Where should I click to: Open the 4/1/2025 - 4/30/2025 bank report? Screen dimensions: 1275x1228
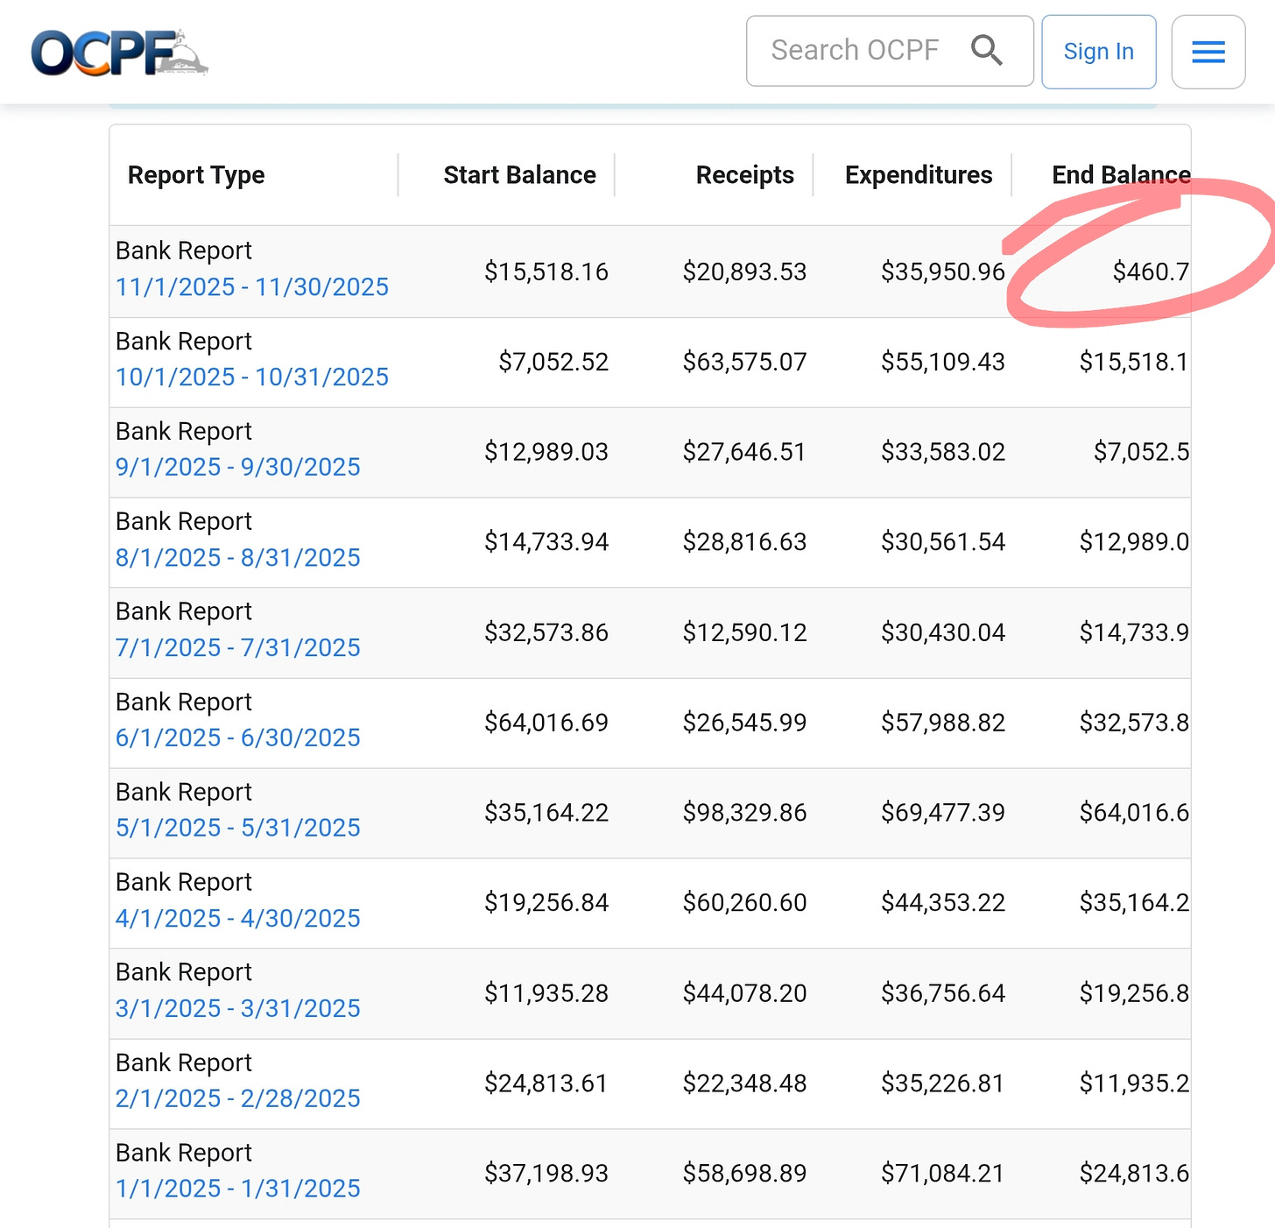pyautogui.click(x=238, y=919)
